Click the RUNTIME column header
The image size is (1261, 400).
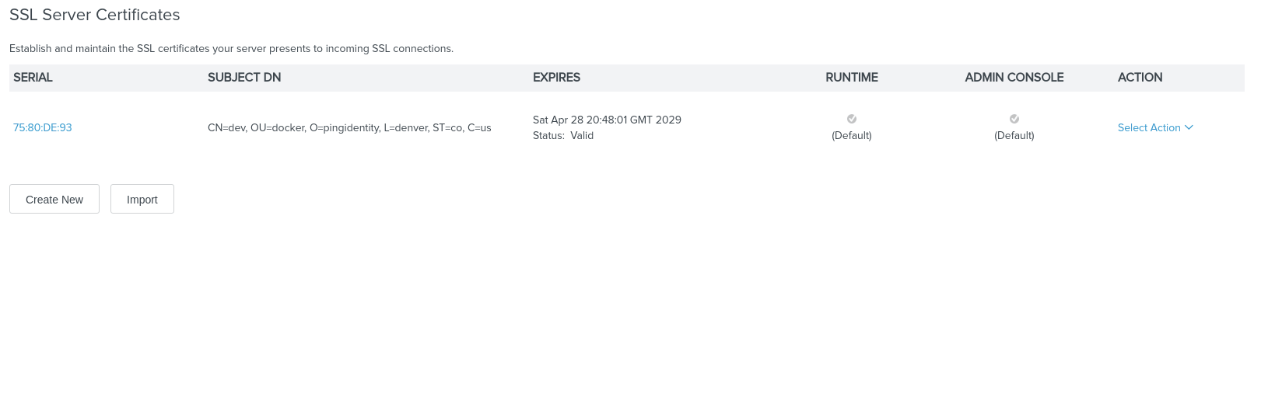coord(852,78)
